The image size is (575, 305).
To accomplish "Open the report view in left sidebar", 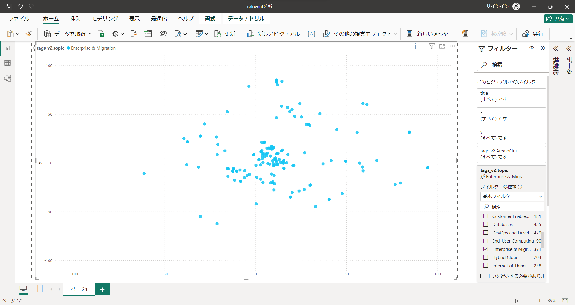I will [8, 48].
